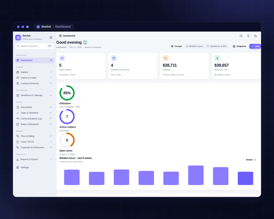Click '2 pending · 8 total' text

coord(67,75)
